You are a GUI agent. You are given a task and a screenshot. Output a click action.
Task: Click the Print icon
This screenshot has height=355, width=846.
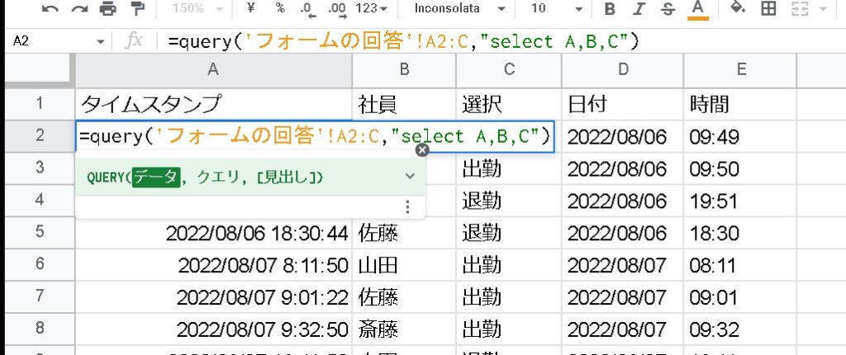[107, 9]
